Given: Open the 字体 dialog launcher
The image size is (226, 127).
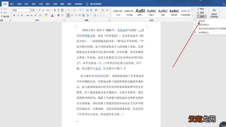Looking at the screenshot, I should pos(64,20).
